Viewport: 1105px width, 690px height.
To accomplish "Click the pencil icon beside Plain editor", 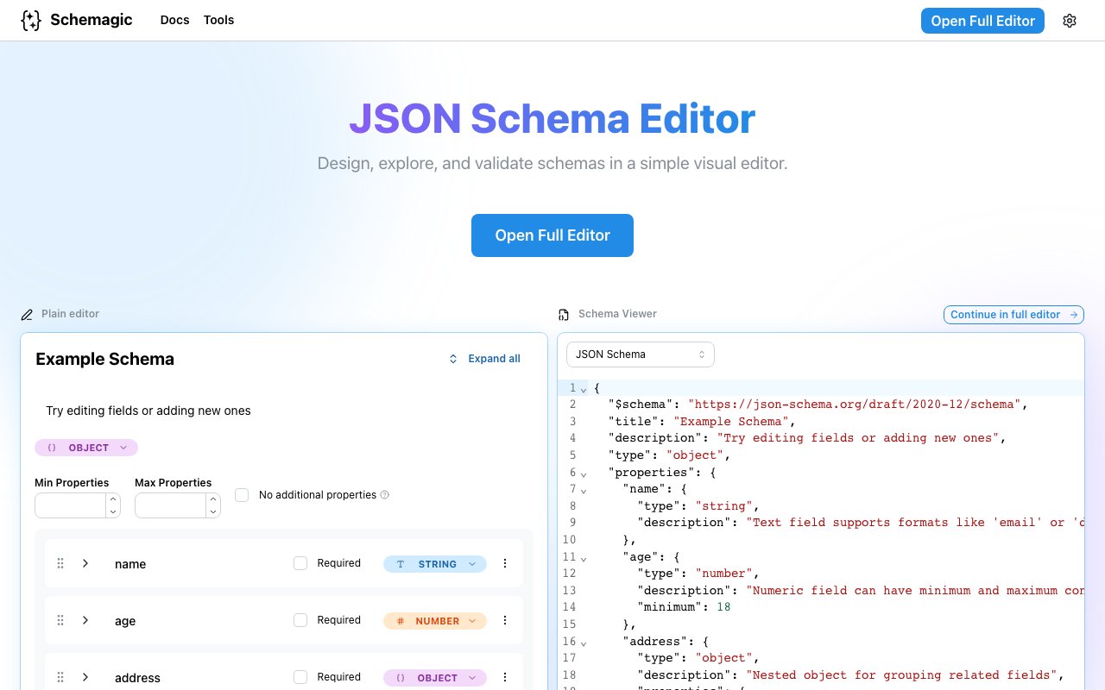I will point(27,315).
